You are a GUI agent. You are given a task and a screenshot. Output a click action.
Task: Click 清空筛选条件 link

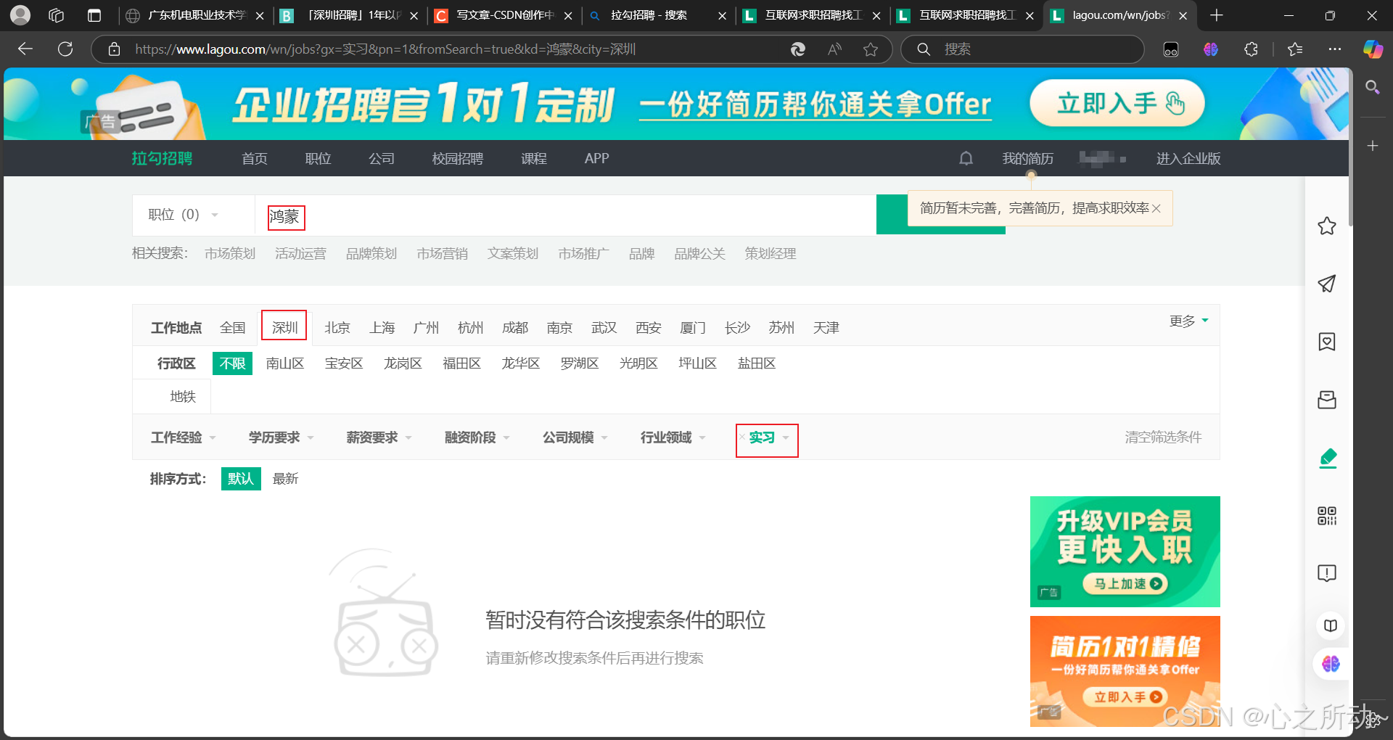click(1163, 437)
